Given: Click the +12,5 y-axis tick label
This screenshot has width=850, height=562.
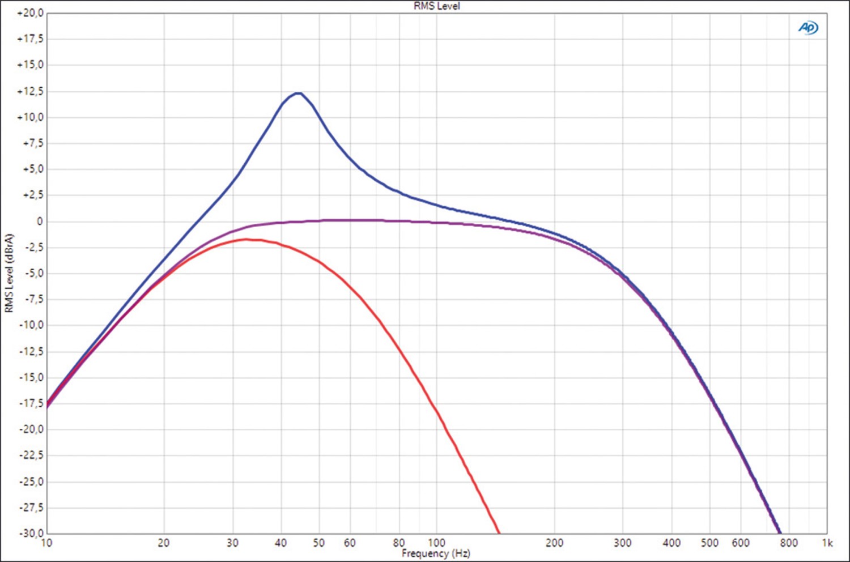Looking at the screenshot, I should [x=31, y=91].
